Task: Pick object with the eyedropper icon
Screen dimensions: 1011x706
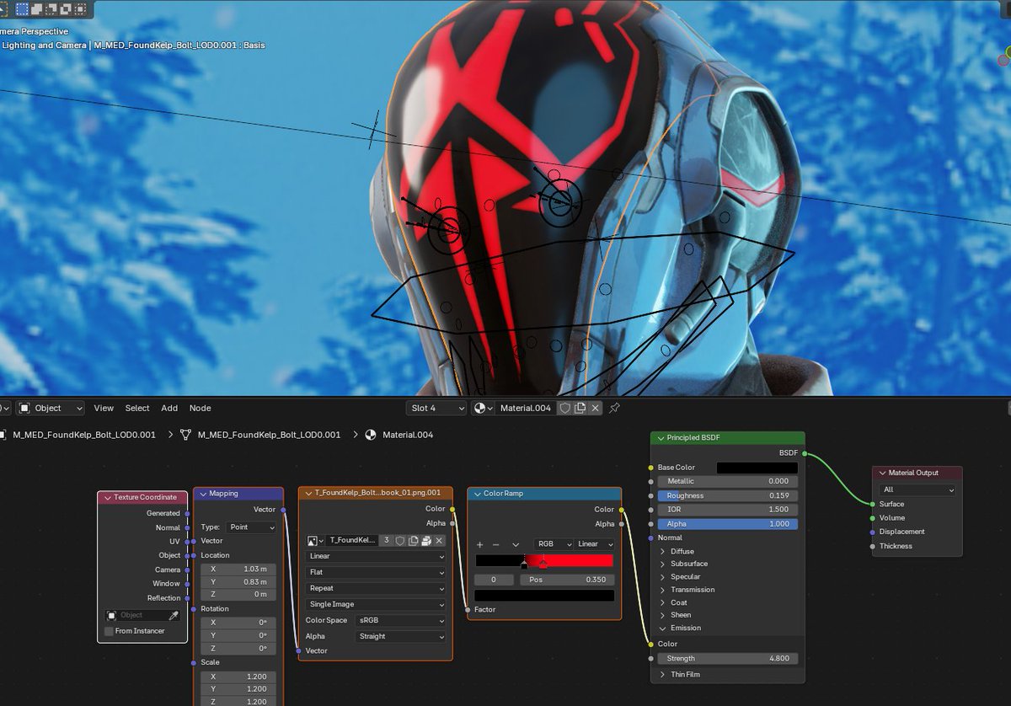Action: click(174, 615)
